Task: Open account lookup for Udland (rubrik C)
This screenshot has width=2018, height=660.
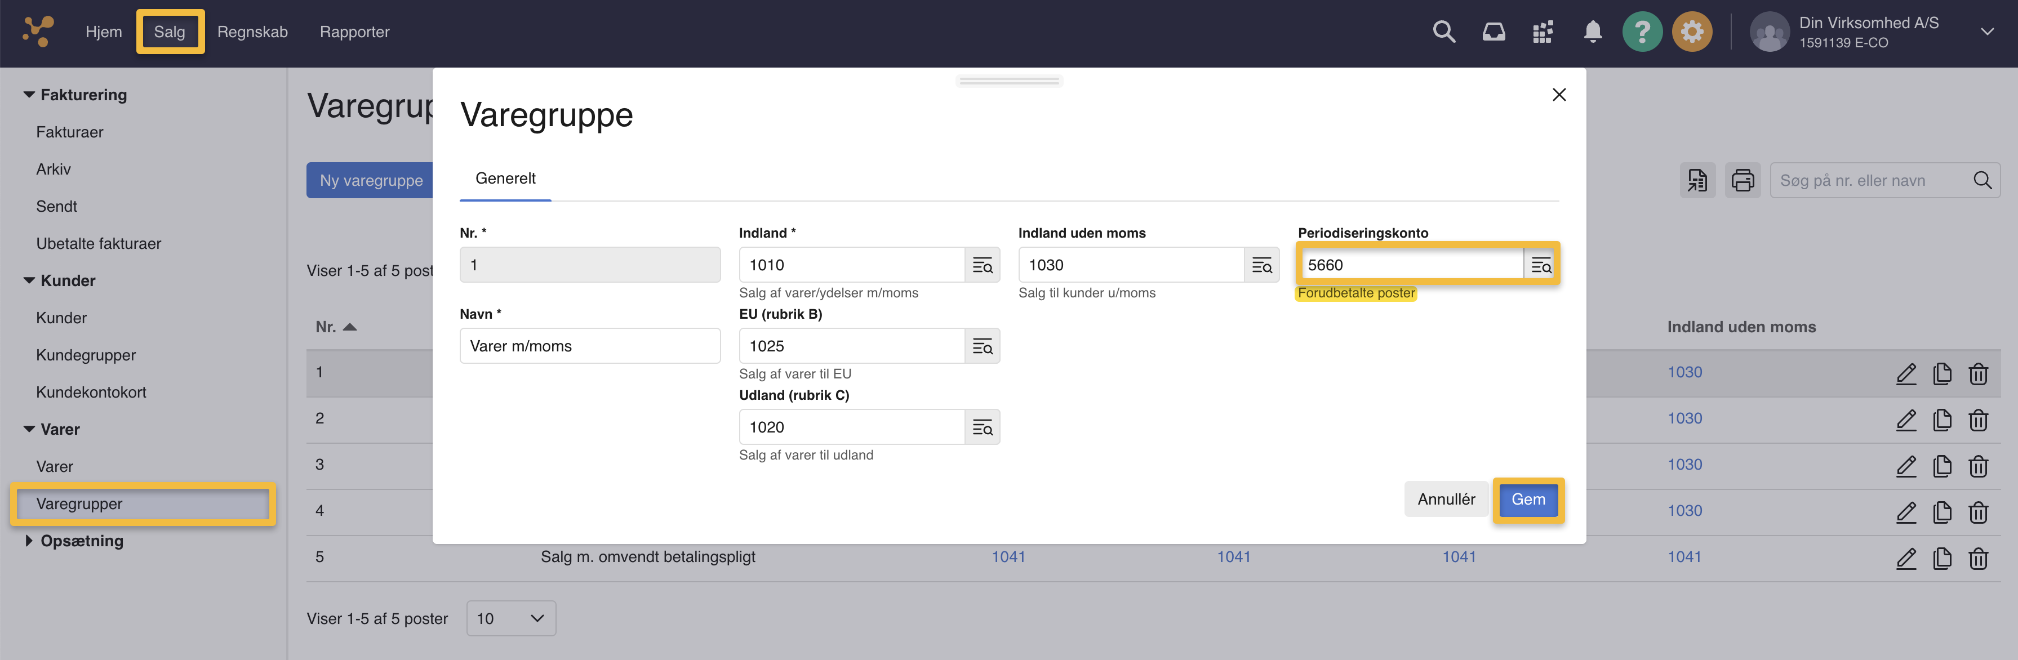Action: click(x=981, y=427)
